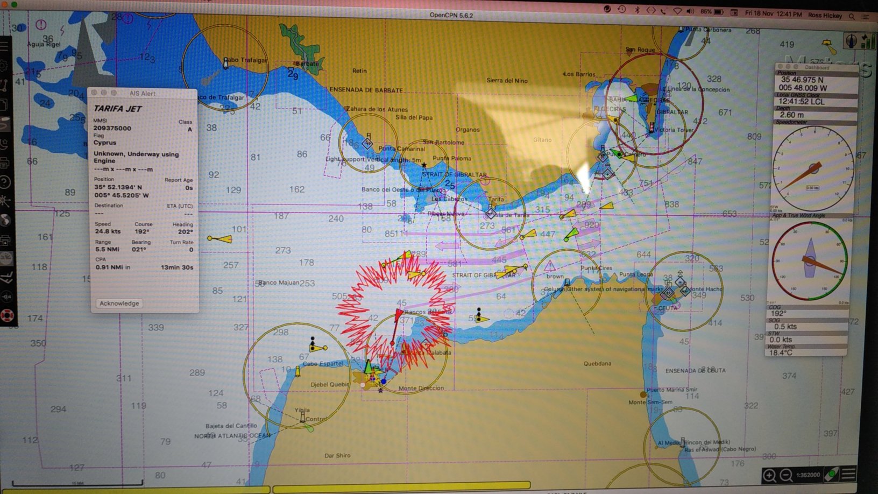878x494 pixels.
Task: Click the Fri 18 Nov 12:41 PM clock
Action: pos(774,13)
